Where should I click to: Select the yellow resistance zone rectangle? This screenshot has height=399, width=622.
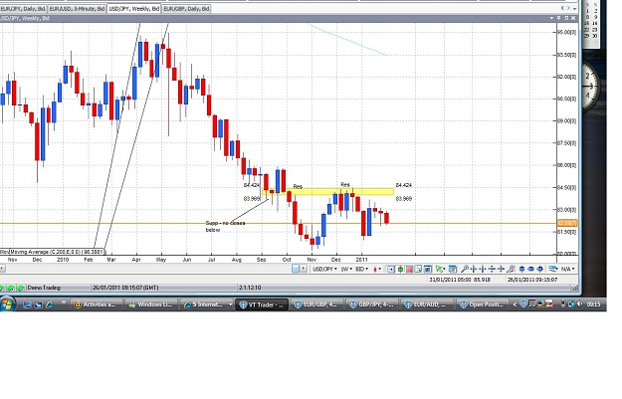[x=327, y=192]
